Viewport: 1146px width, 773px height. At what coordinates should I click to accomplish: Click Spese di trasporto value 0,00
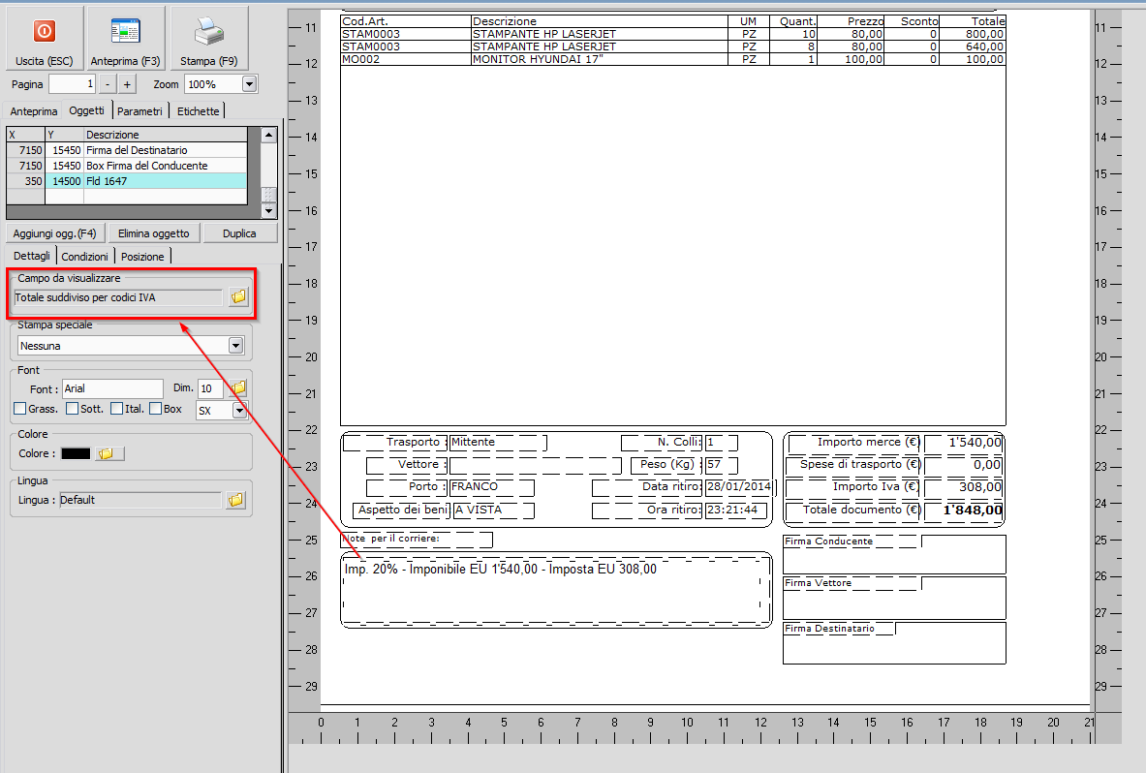coord(963,465)
